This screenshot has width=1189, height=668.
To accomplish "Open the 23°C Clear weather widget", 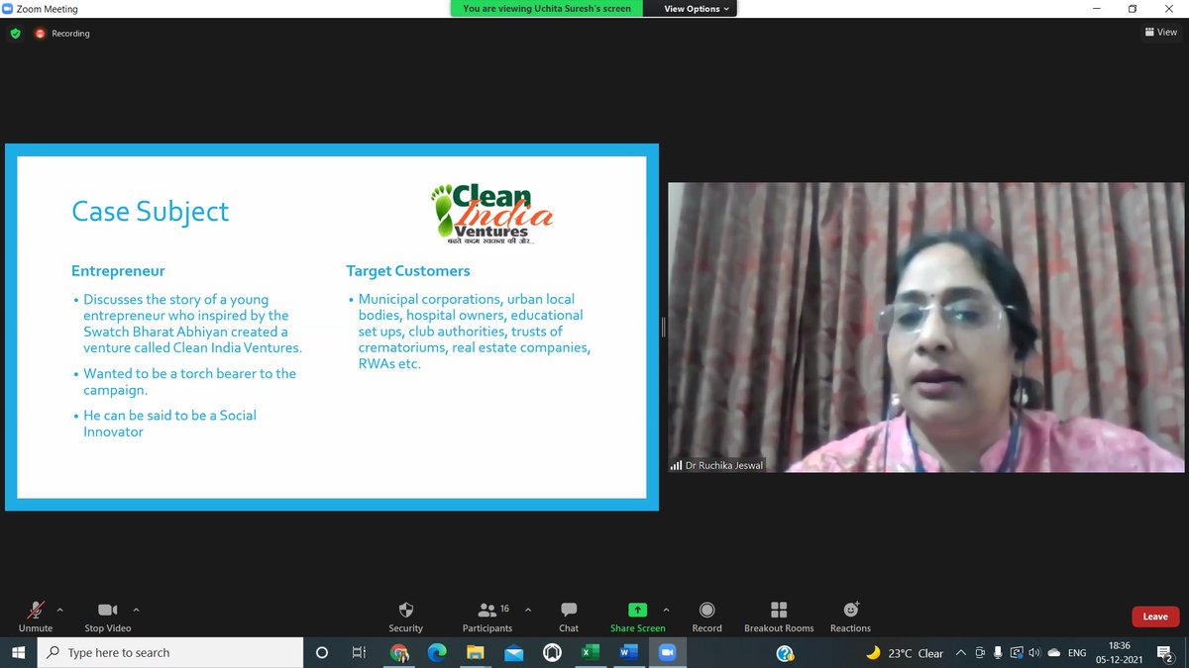I will coord(905,652).
